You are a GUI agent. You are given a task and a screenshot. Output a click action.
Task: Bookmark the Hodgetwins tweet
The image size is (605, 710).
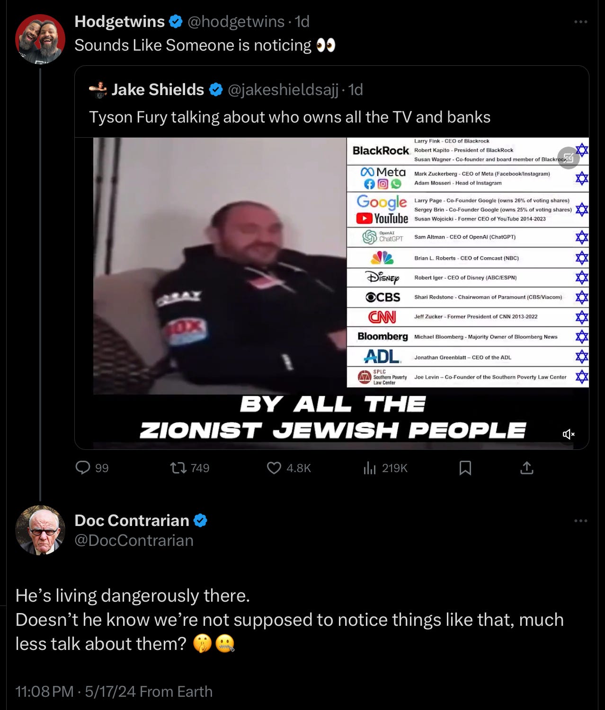(465, 468)
